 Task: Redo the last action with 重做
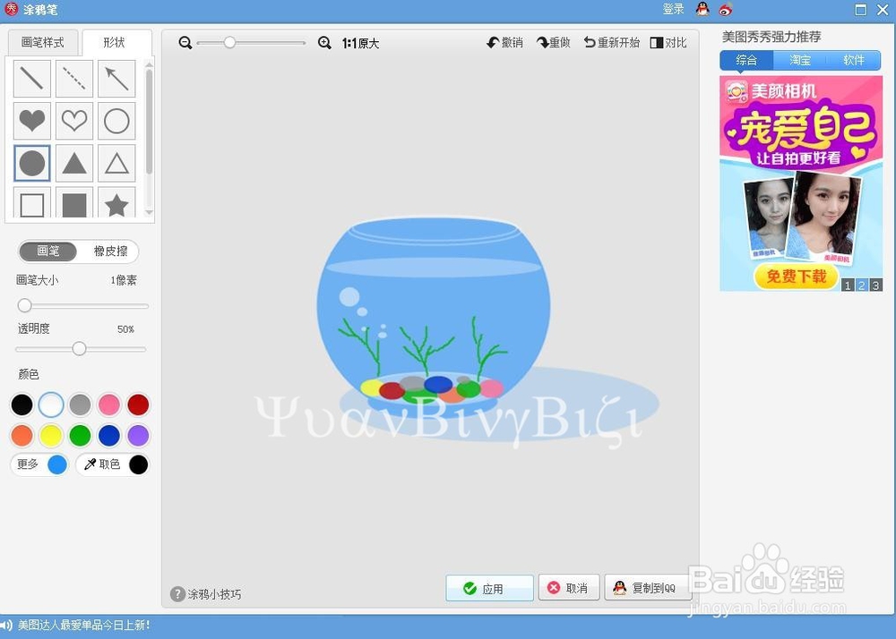point(553,42)
